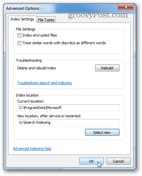Click the Current location path field
Image resolution: width=142 pixels, height=176 pixels.
(x=69, y=108)
